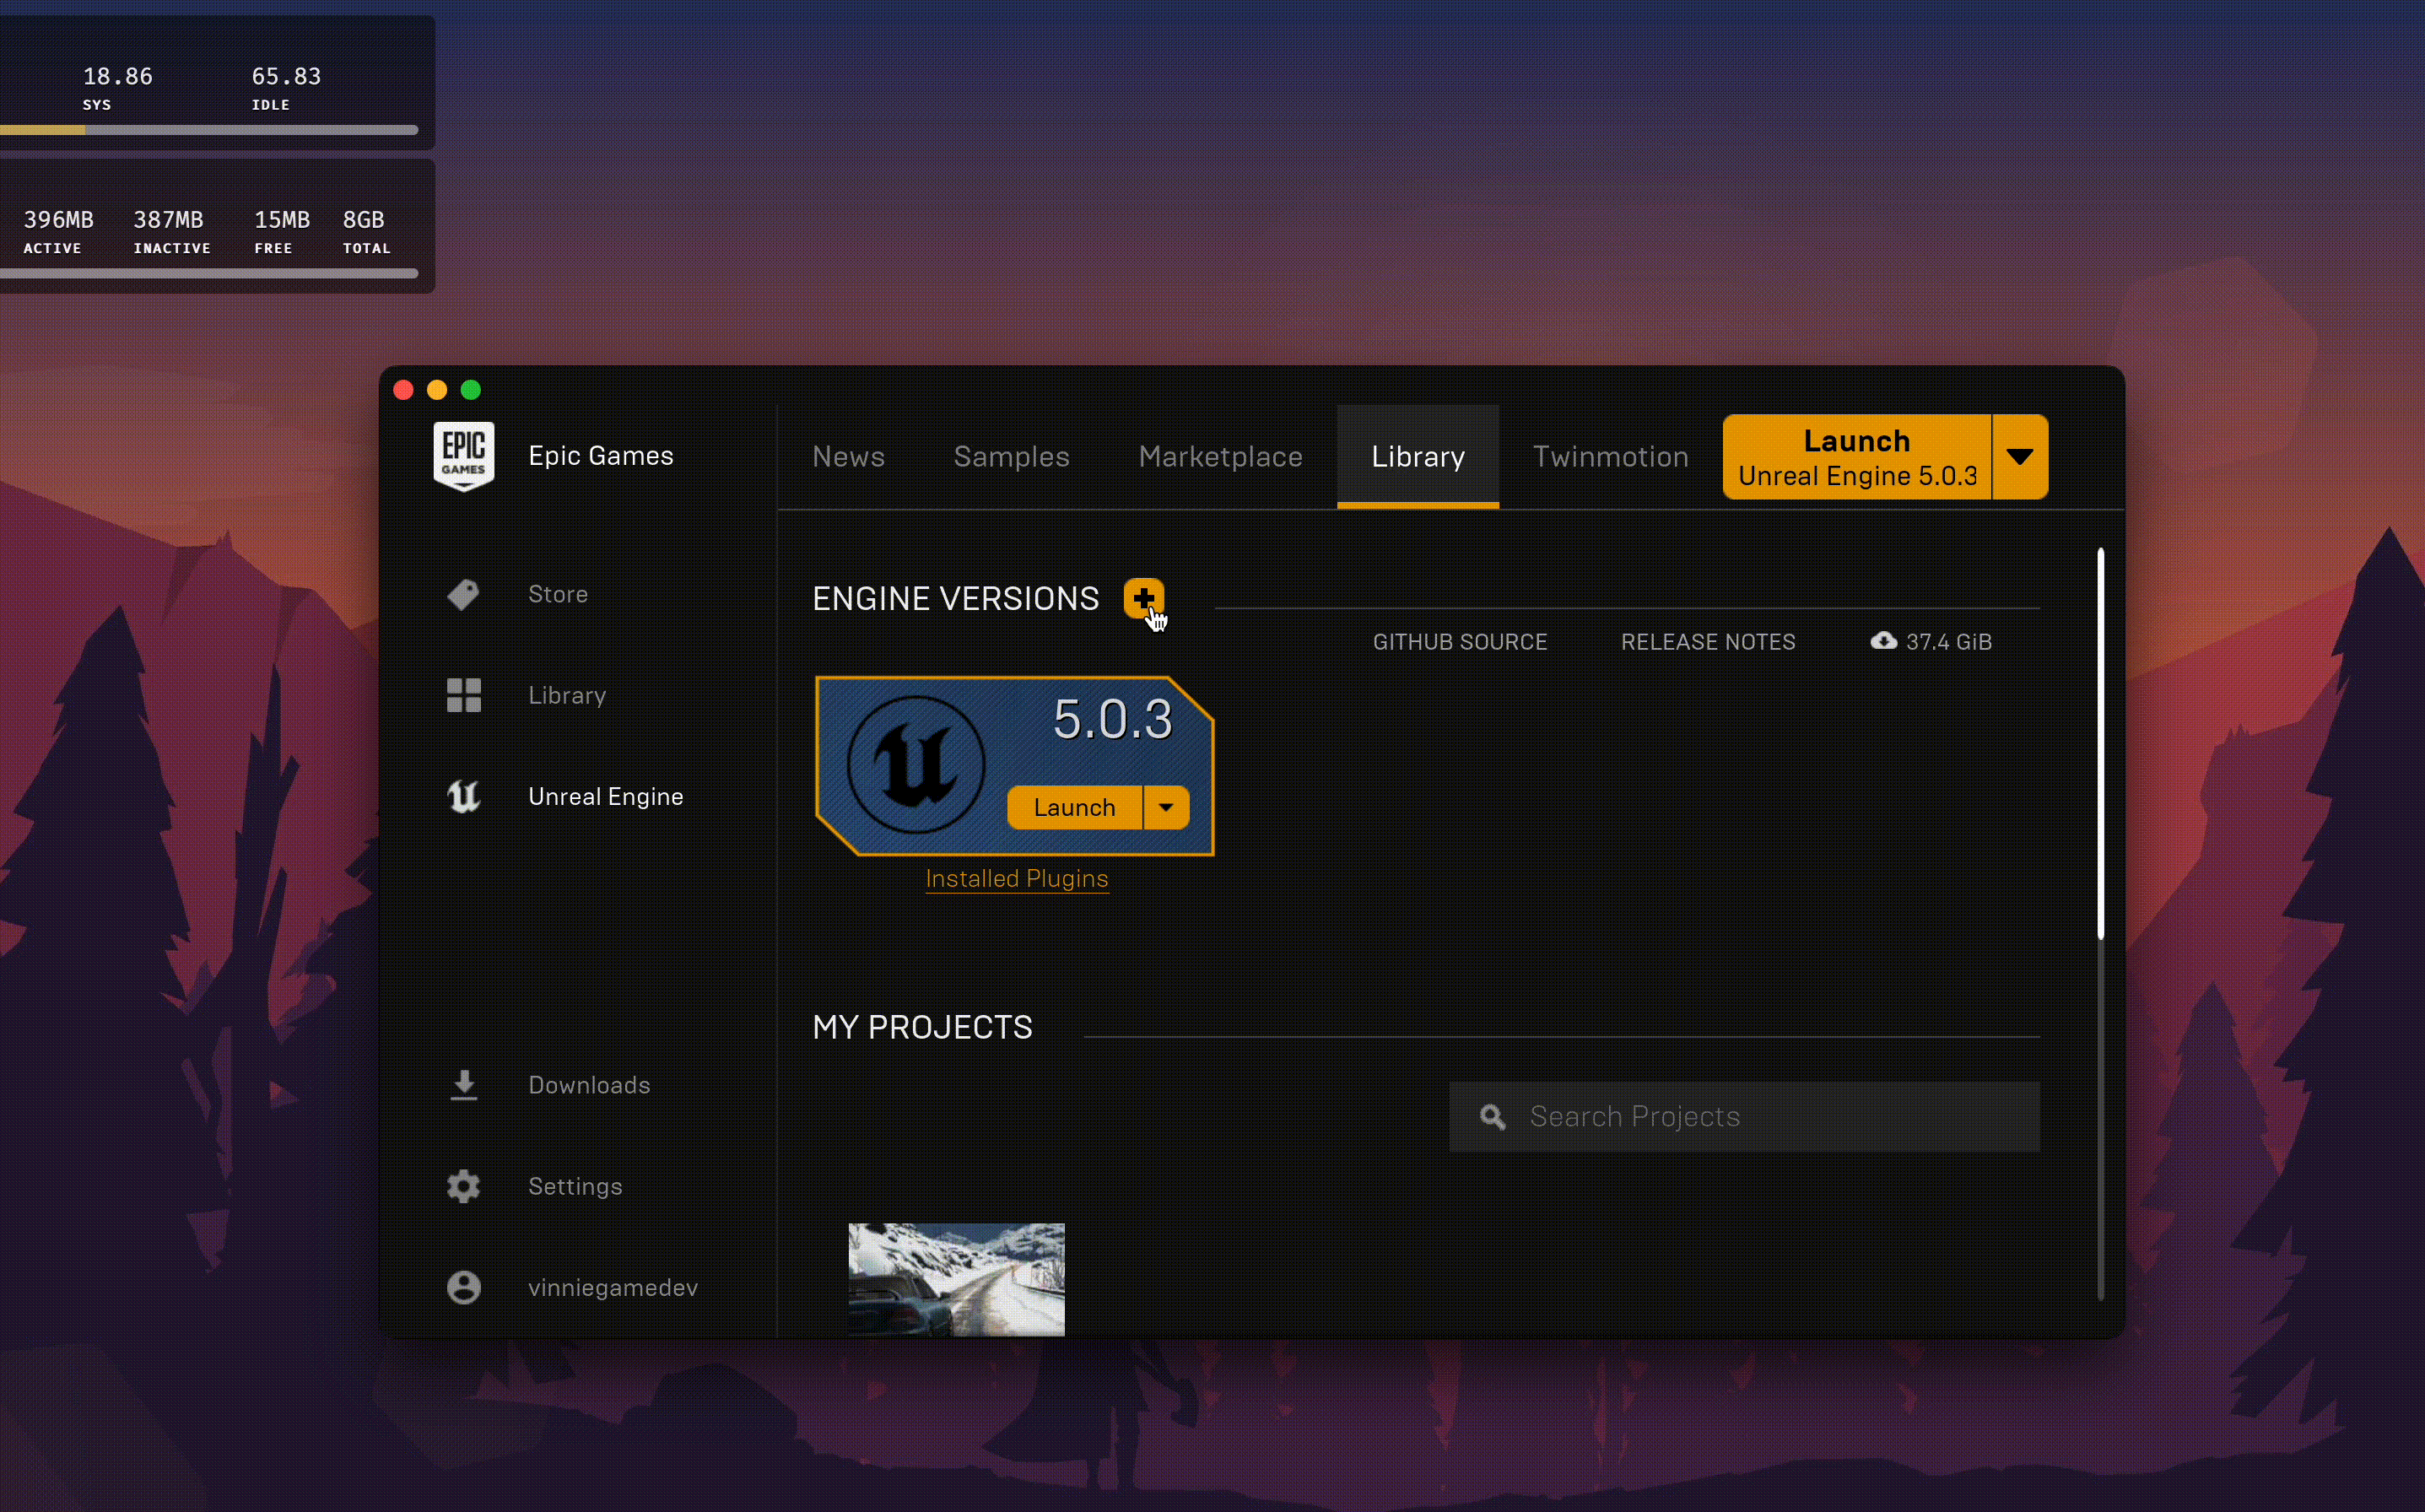Click the Epic Games title text

click(x=600, y=456)
